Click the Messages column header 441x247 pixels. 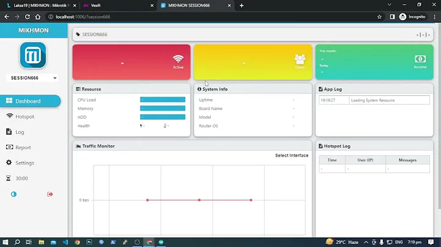[x=407, y=160]
